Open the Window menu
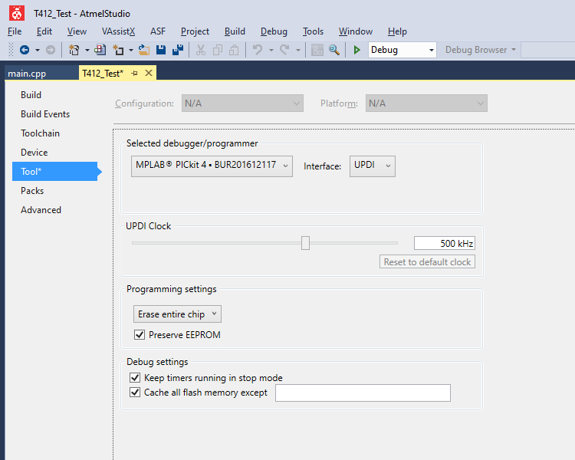Image resolution: width=575 pixels, height=460 pixels. pyautogui.click(x=356, y=31)
